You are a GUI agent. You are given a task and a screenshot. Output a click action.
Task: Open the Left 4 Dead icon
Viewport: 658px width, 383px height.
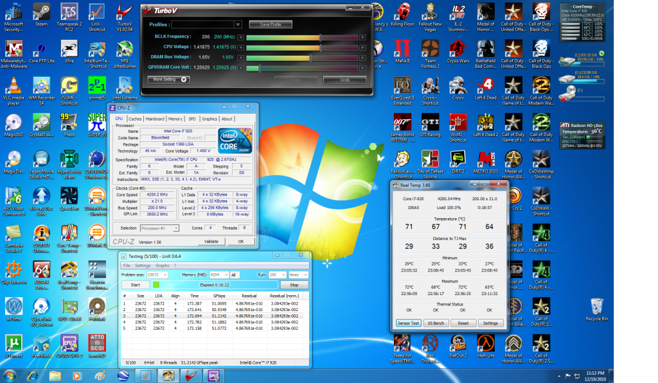coord(486,88)
